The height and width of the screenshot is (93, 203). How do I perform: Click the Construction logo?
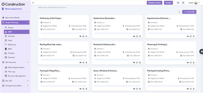[x=13, y=4]
